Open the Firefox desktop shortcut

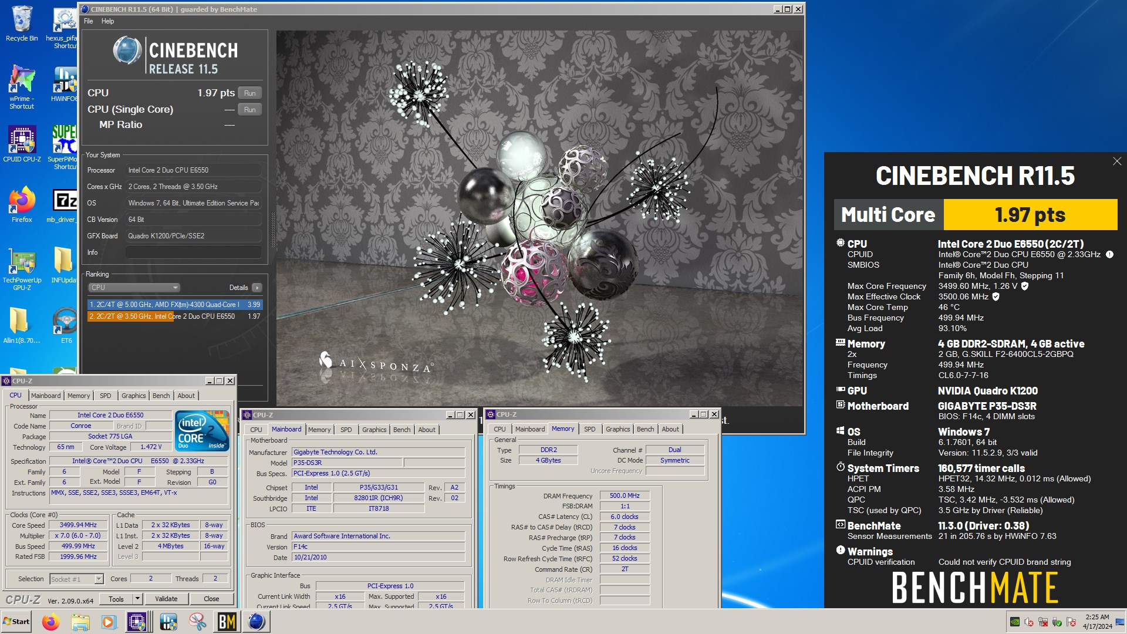click(22, 205)
